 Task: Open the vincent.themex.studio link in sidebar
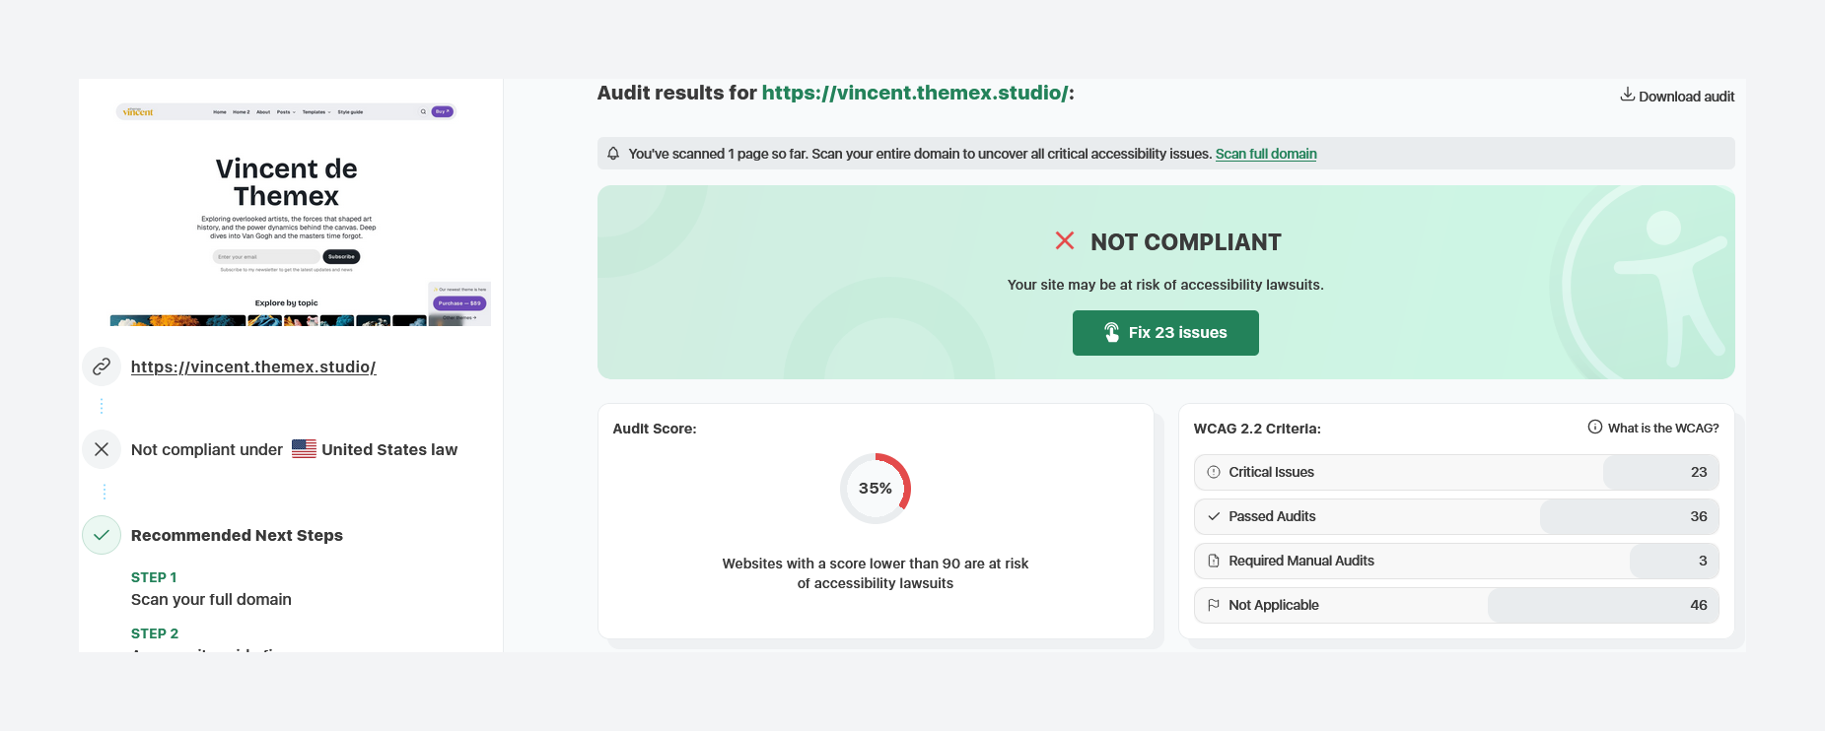click(253, 367)
